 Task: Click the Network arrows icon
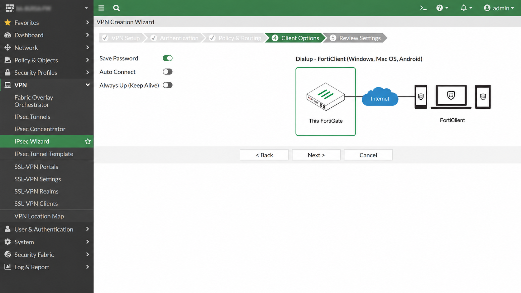click(8, 47)
